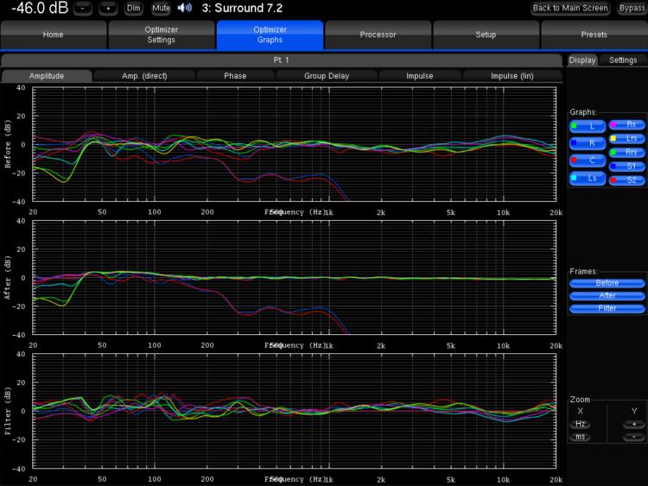Open the Presets tab

point(594,35)
